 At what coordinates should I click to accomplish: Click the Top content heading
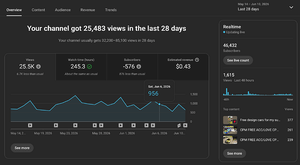coord(231,109)
